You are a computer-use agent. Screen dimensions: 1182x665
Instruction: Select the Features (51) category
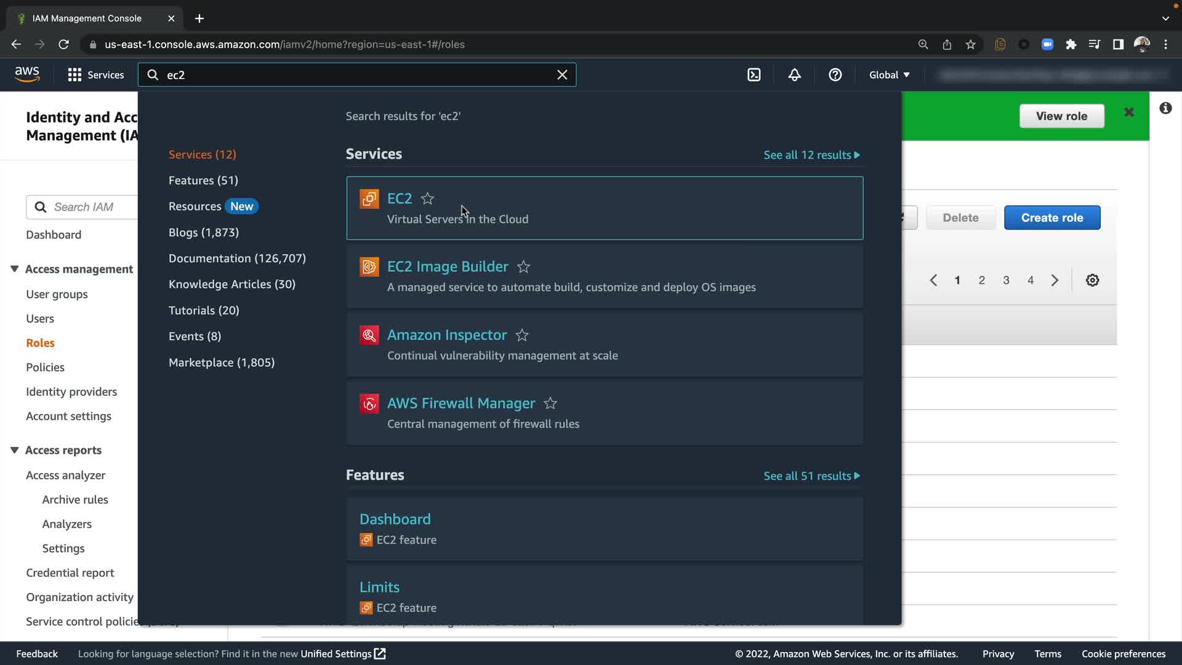203,180
